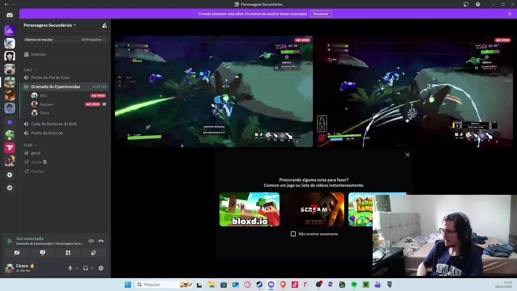
Task: Open the Discover servers compass icon
Action: 10,188
